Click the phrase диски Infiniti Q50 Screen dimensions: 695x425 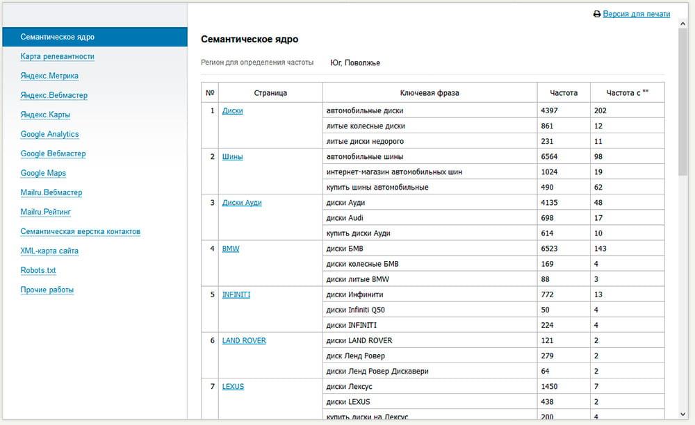tap(355, 310)
